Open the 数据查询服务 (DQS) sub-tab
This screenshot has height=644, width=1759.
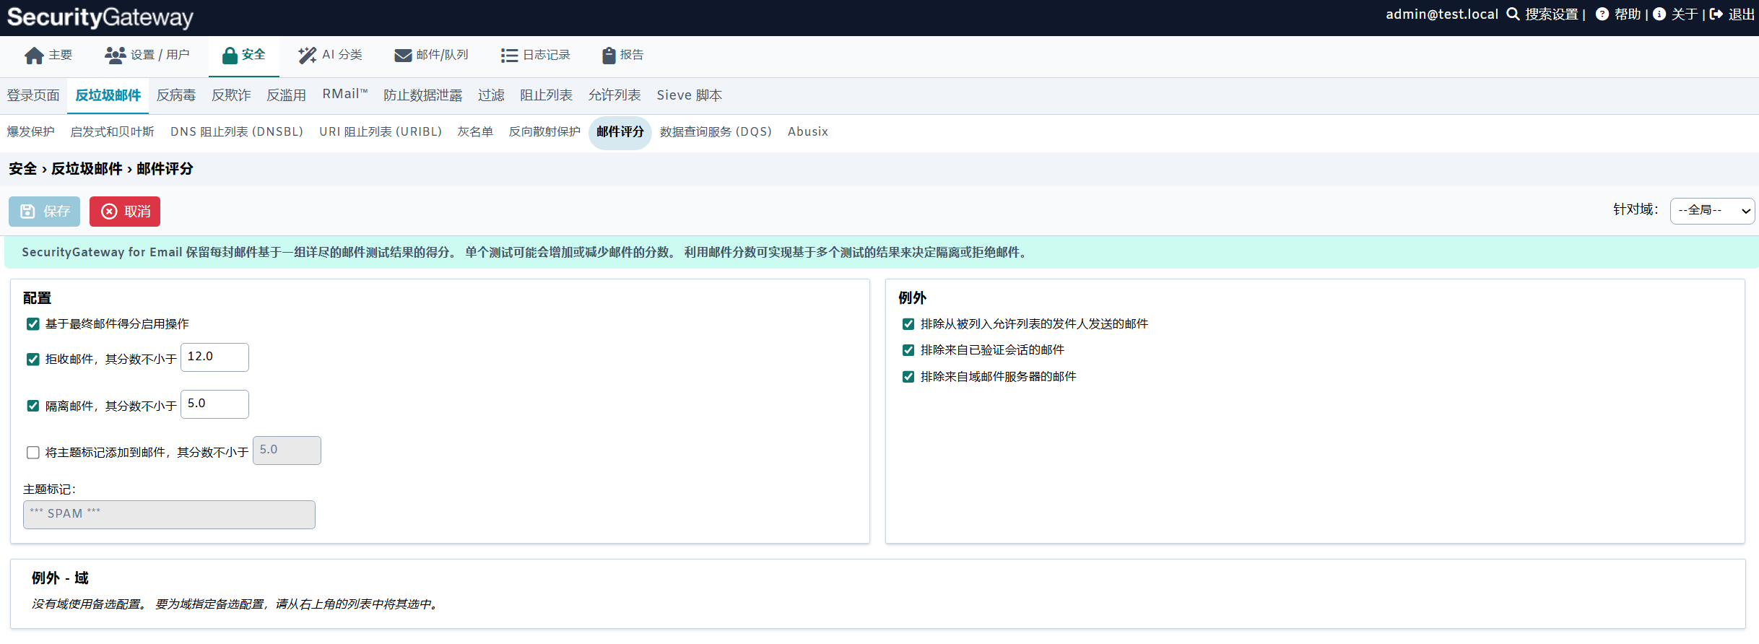click(x=716, y=132)
